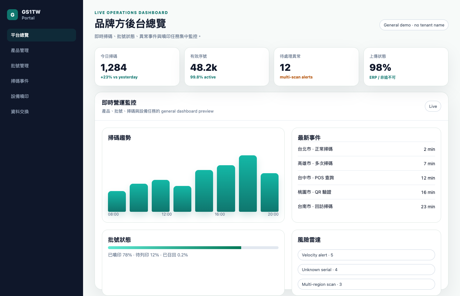
Task: Click the 最新事件 panel heading
Action: click(309, 138)
